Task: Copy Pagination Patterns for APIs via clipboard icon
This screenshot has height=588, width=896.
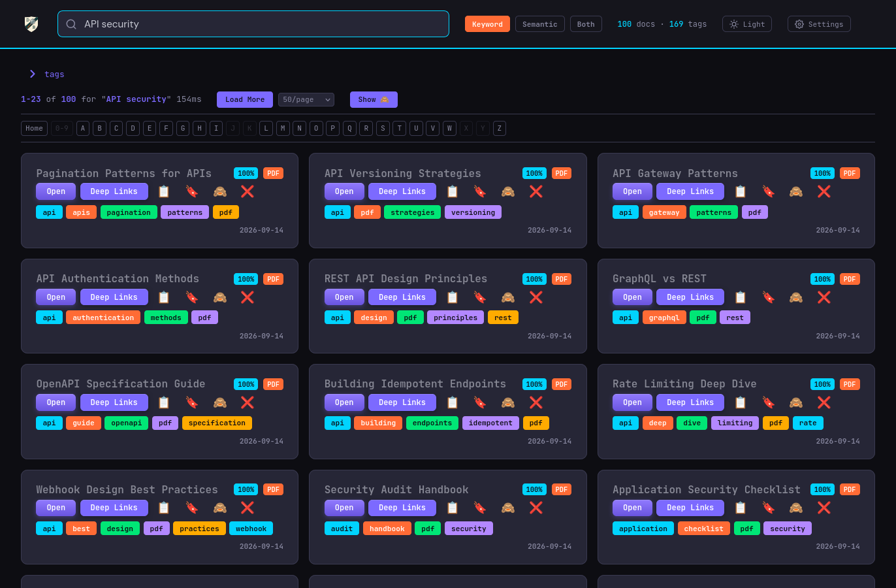Action: pyautogui.click(x=164, y=191)
